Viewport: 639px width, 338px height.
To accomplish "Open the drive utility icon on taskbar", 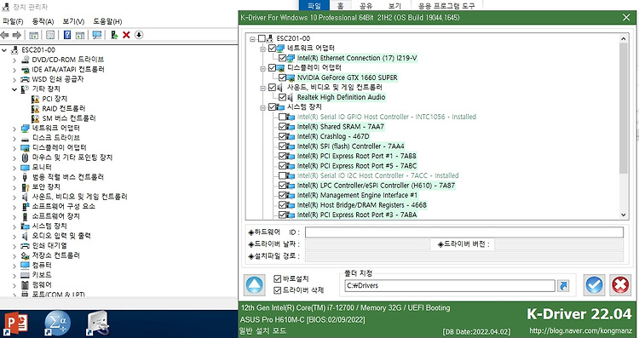I will (98, 324).
